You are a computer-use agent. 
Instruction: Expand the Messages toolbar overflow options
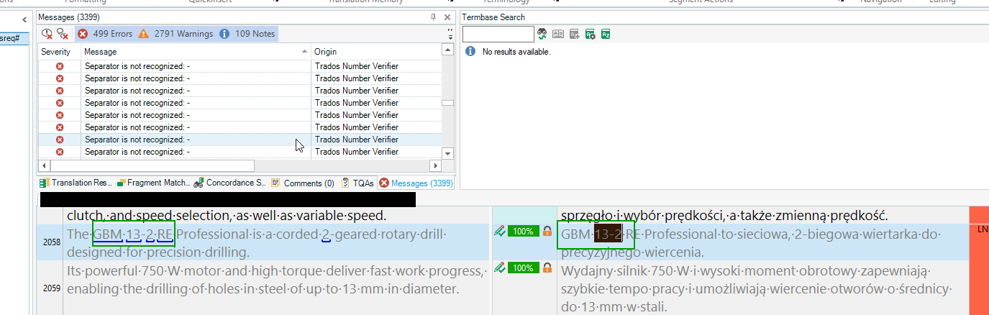(450, 34)
